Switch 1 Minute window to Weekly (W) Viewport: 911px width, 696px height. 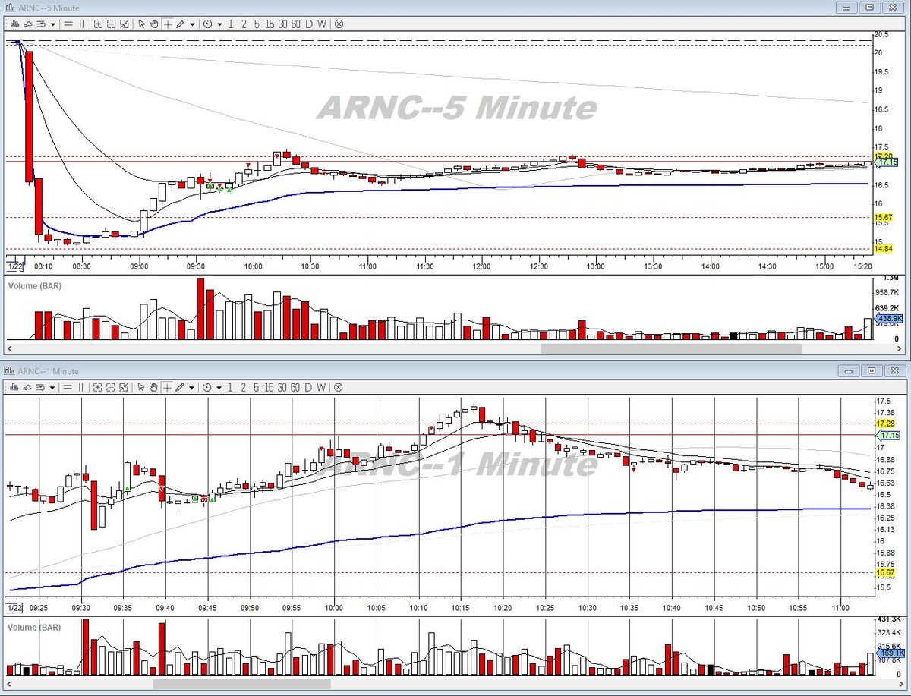coord(322,387)
